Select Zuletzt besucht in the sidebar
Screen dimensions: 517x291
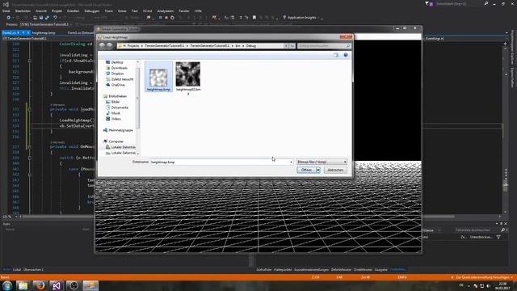coord(120,79)
